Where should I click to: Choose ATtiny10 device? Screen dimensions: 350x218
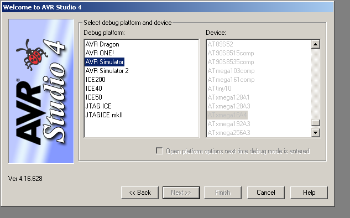[x=220, y=89]
